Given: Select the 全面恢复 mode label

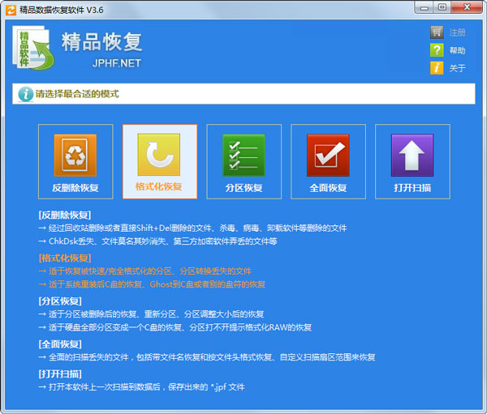Looking at the screenshot, I should [328, 188].
